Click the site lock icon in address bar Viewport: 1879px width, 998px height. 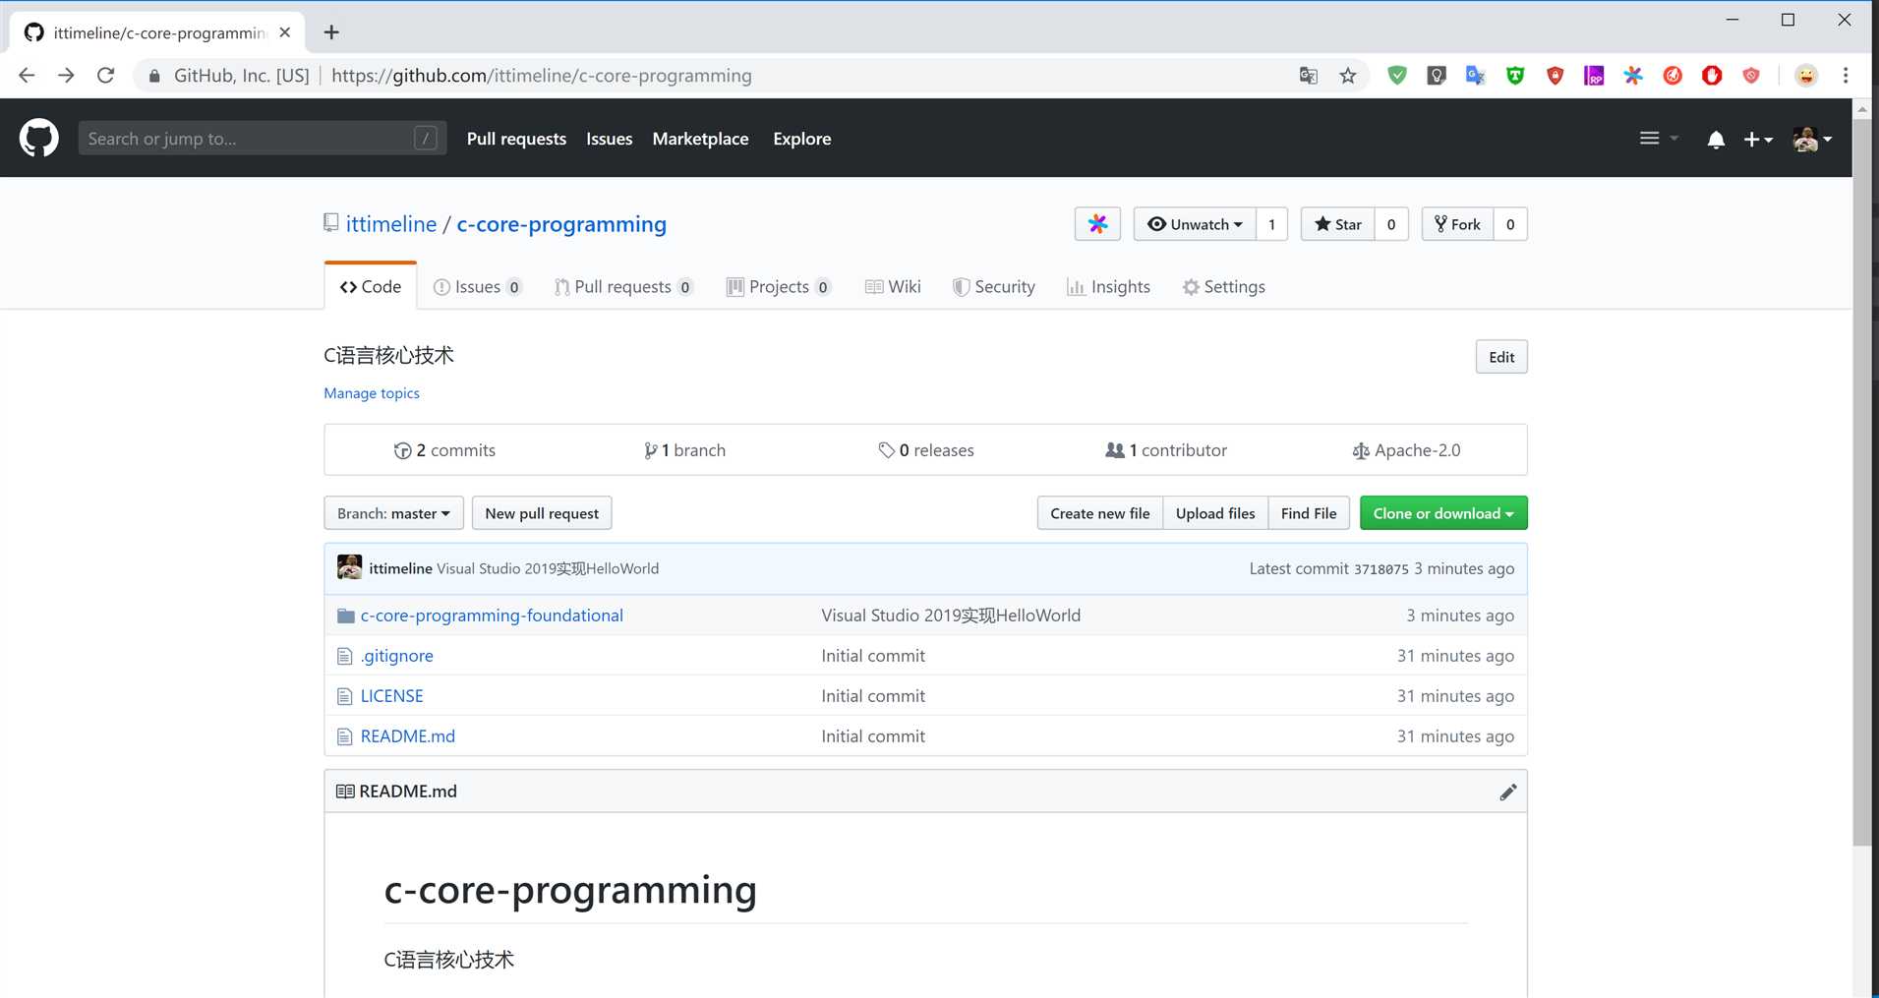click(x=154, y=76)
